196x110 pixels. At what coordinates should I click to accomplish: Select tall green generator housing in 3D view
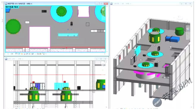coord(155,37)
